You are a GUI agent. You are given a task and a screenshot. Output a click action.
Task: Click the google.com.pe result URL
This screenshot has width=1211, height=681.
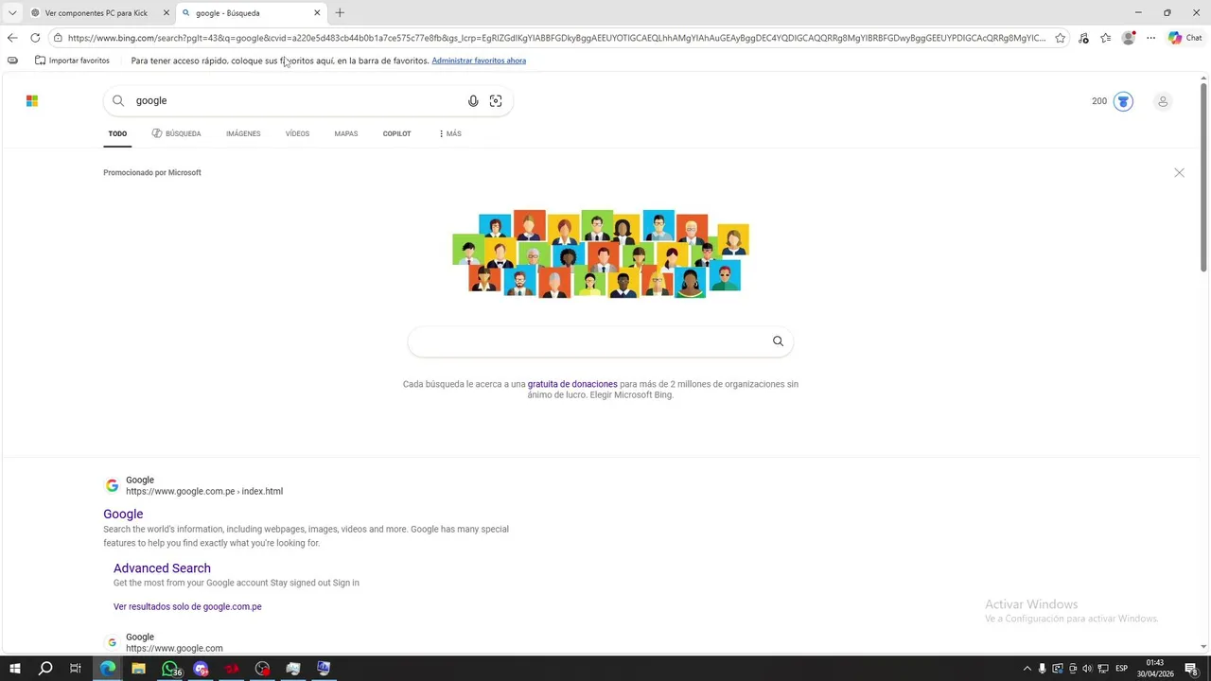[x=204, y=492]
